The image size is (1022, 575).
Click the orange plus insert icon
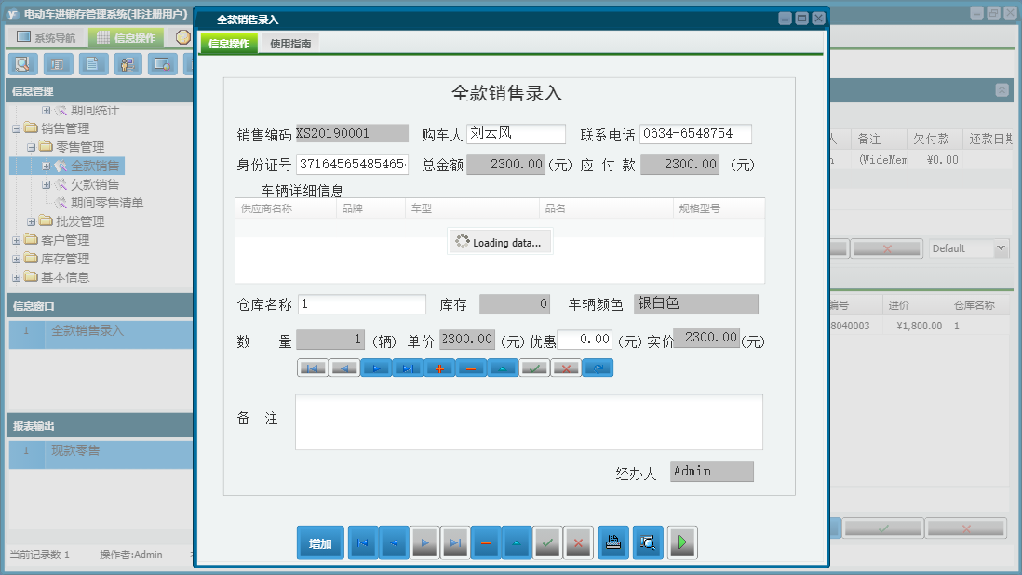[x=439, y=368]
